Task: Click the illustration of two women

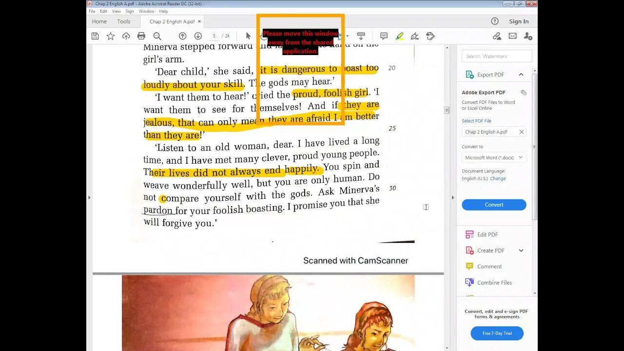Action: (268, 313)
